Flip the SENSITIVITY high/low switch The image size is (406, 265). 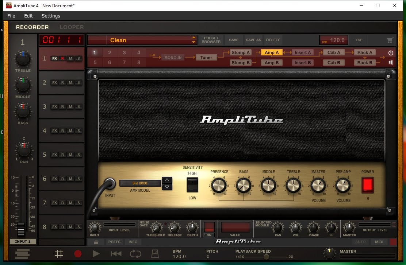pyautogui.click(x=192, y=185)
